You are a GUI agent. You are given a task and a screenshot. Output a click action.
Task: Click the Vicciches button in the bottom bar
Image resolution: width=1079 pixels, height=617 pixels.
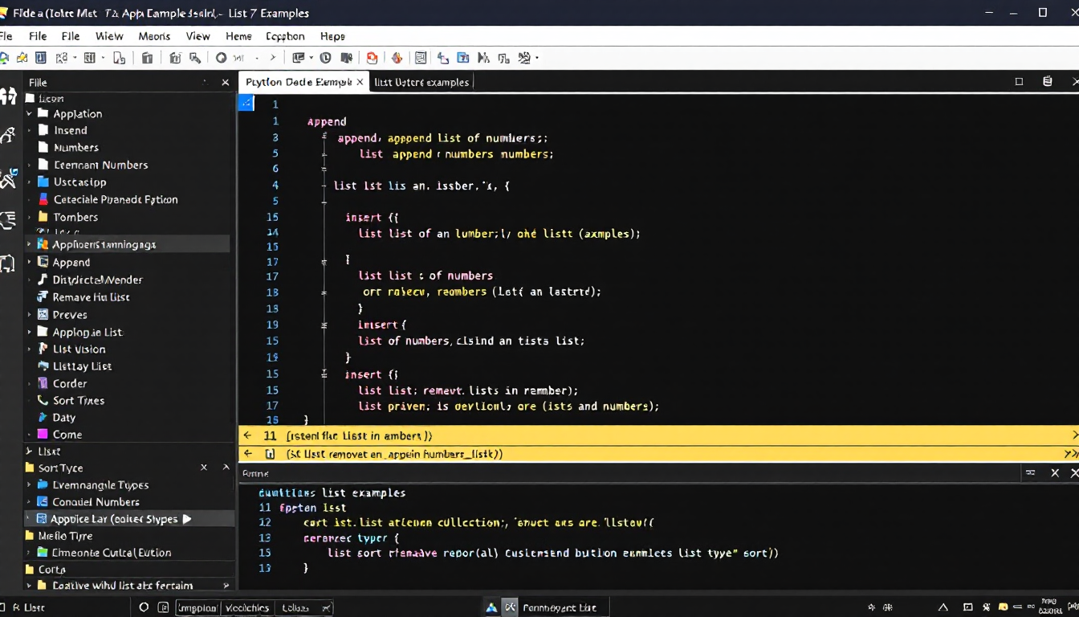click(x=247, y=607)
